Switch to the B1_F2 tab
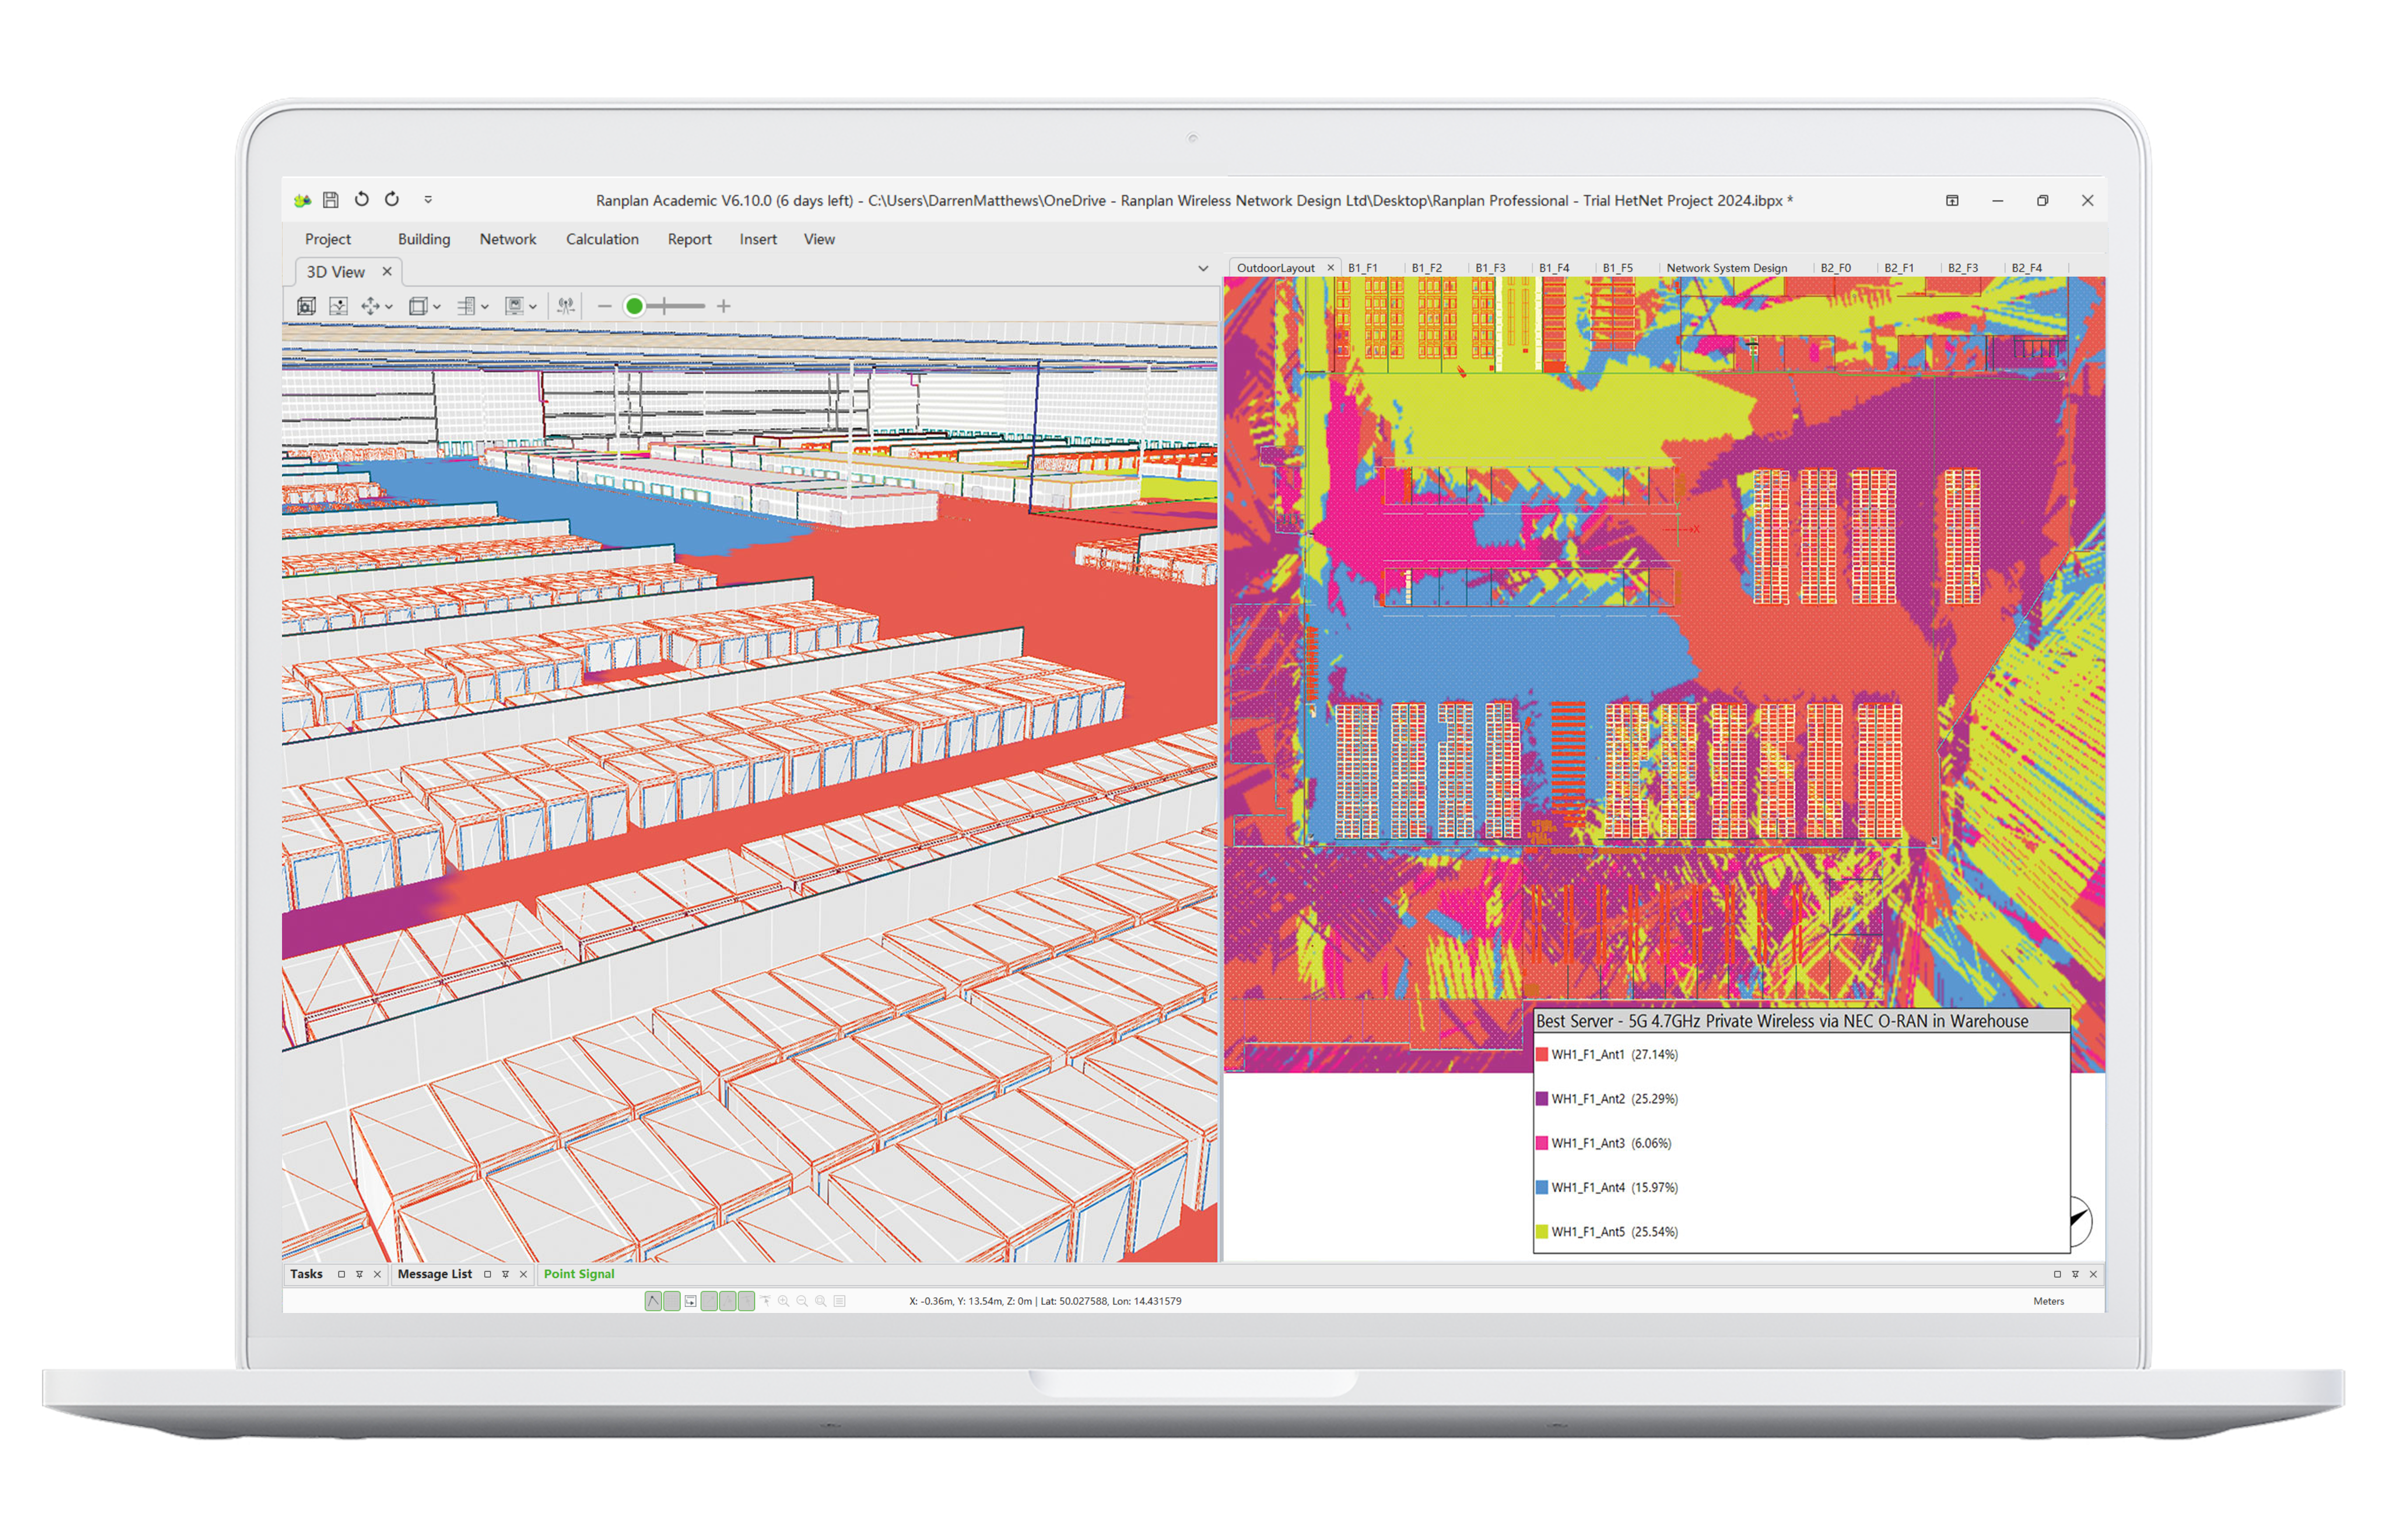This screenshot has height=1540, width=2386. click(1427, 268)
